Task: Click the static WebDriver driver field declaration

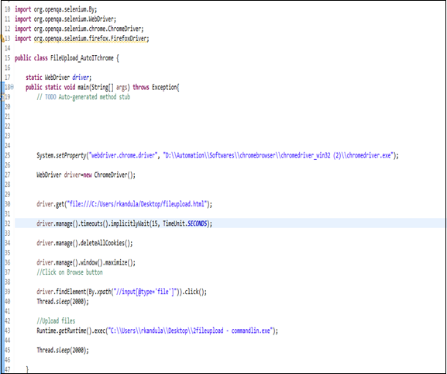Action: point(58,78)
